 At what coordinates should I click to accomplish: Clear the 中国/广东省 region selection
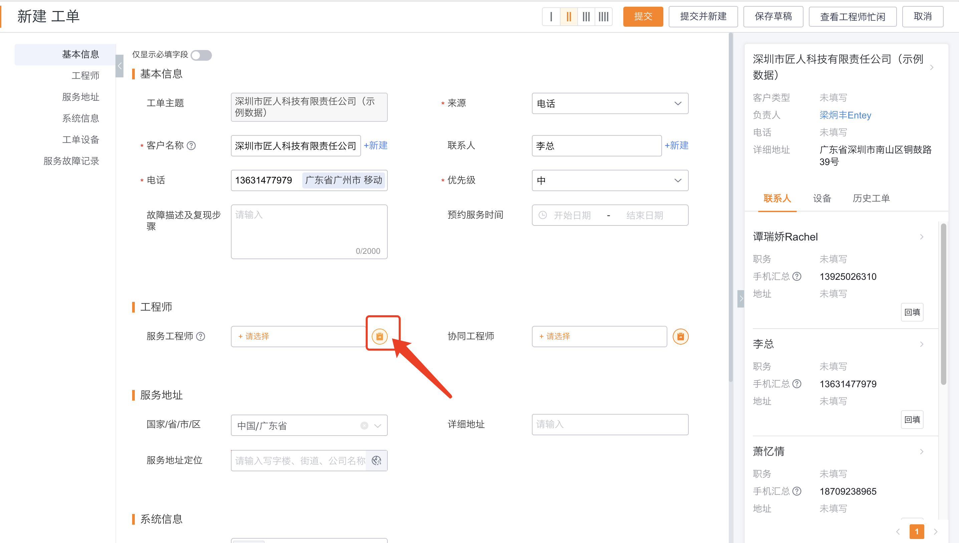point(364,425)
